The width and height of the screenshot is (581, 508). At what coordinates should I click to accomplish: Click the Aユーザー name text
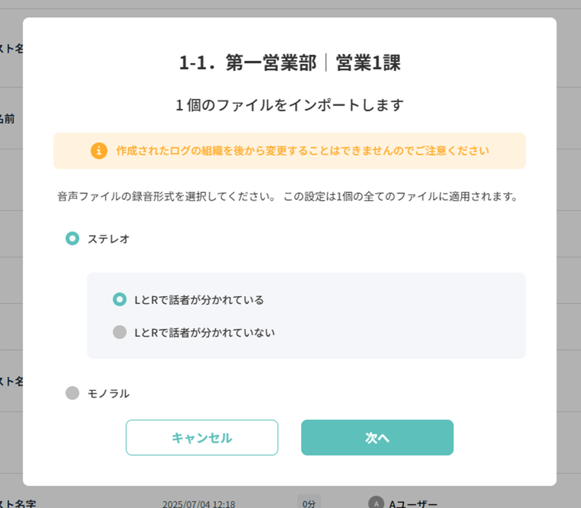[x=413, y=504]
